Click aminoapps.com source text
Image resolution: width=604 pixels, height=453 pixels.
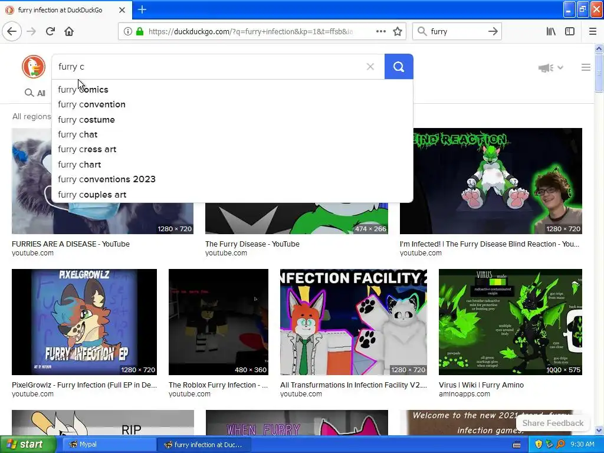(464, 394)
